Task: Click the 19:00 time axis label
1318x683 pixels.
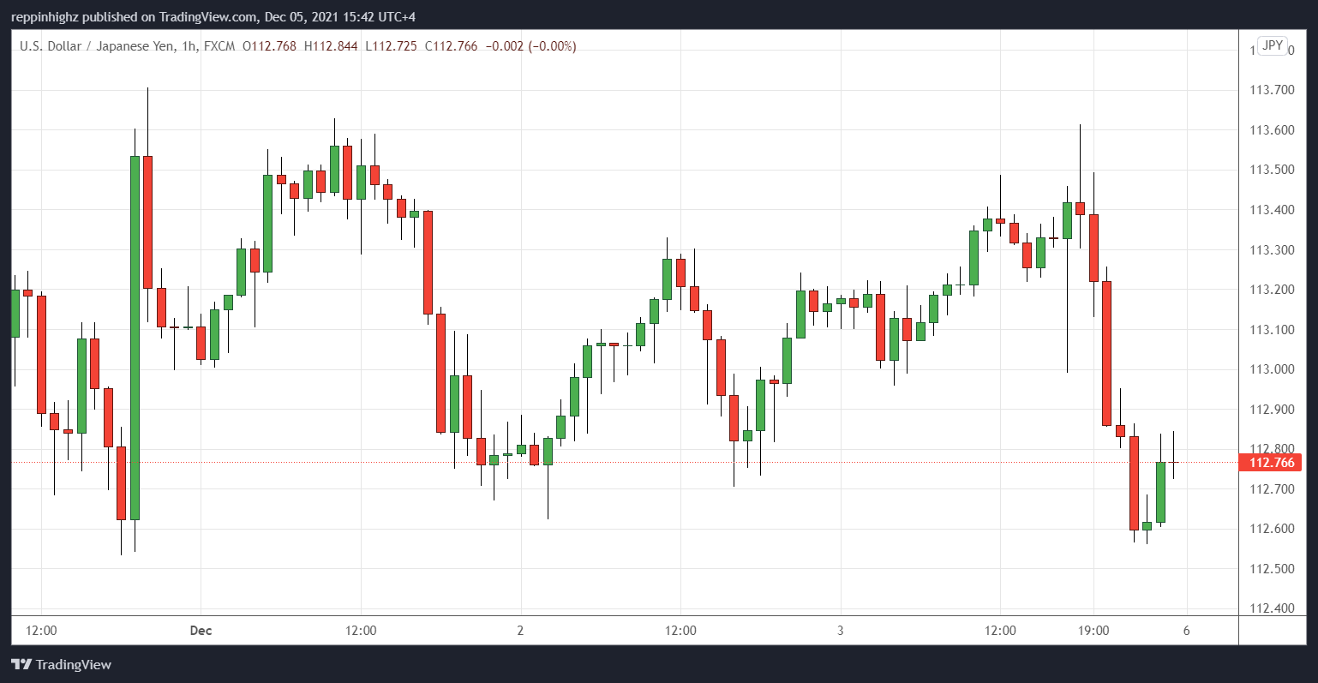Action: (x=1093, y=631)
